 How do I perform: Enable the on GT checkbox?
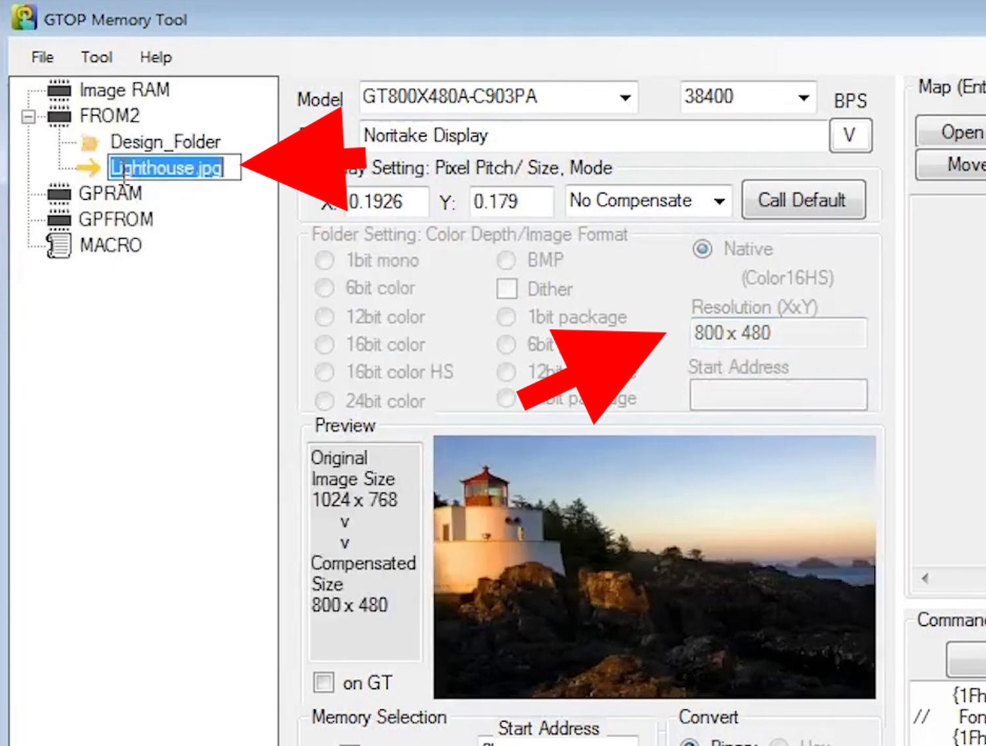(323, 683)
